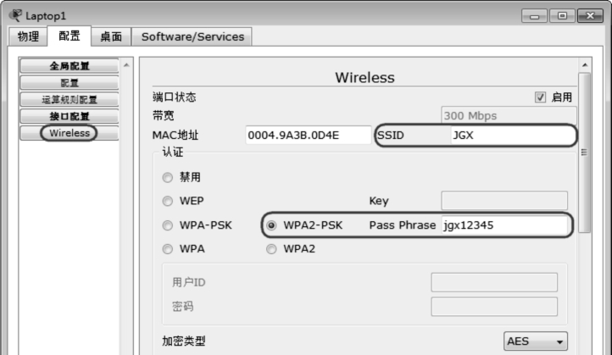This screenshot has height=355, width=612.
Task: Open the AES encryption type dropdown
Action: (536, 341)
